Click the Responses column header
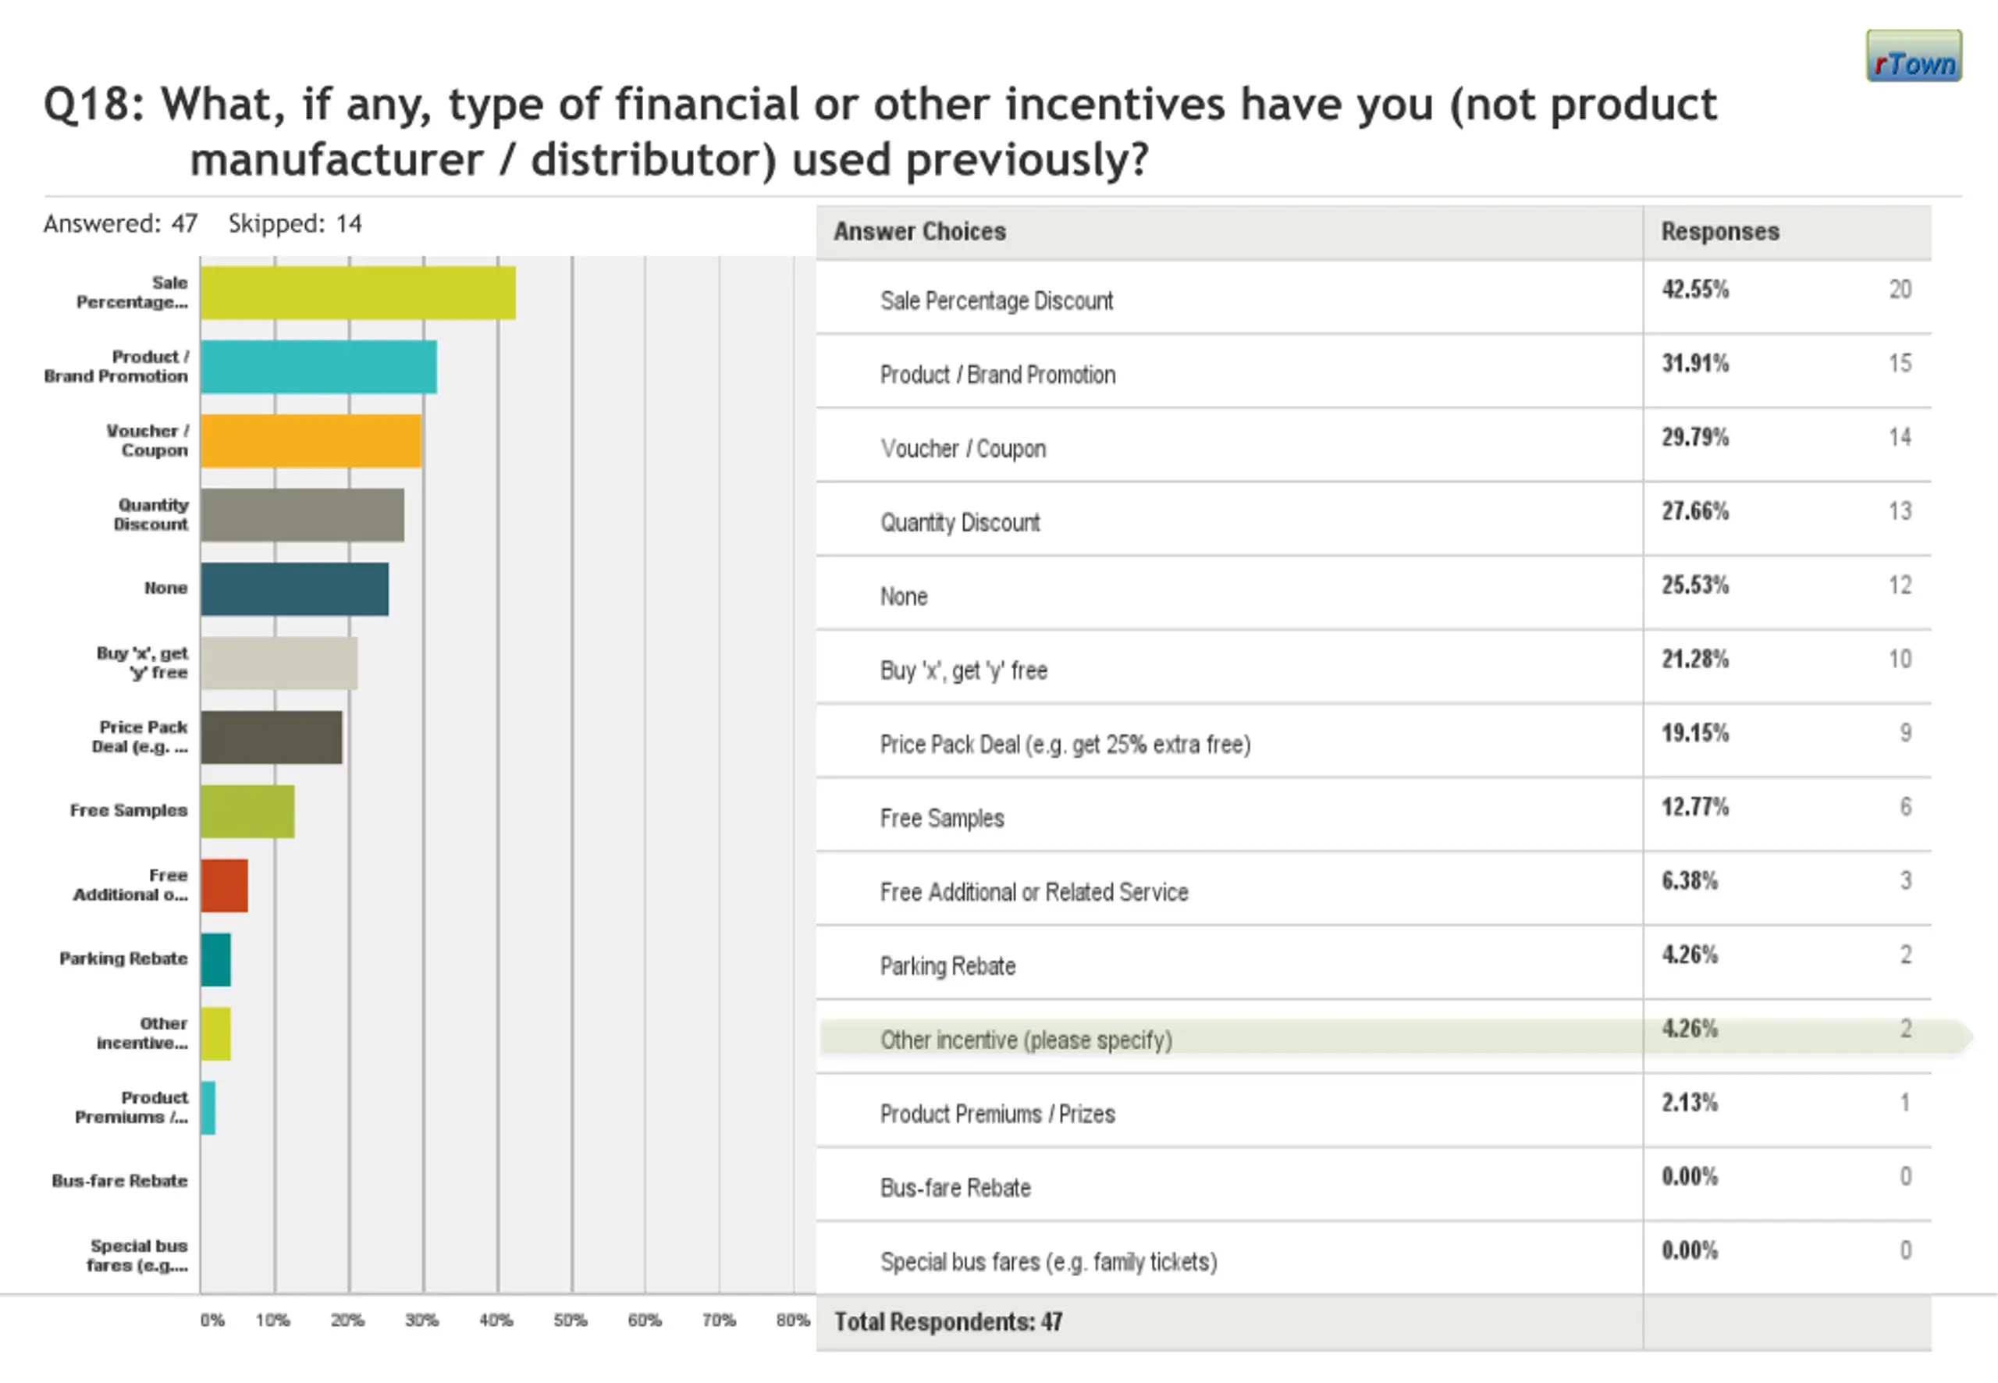The height and width of the screenshot is (1383, 1998). coord(1719,233)
